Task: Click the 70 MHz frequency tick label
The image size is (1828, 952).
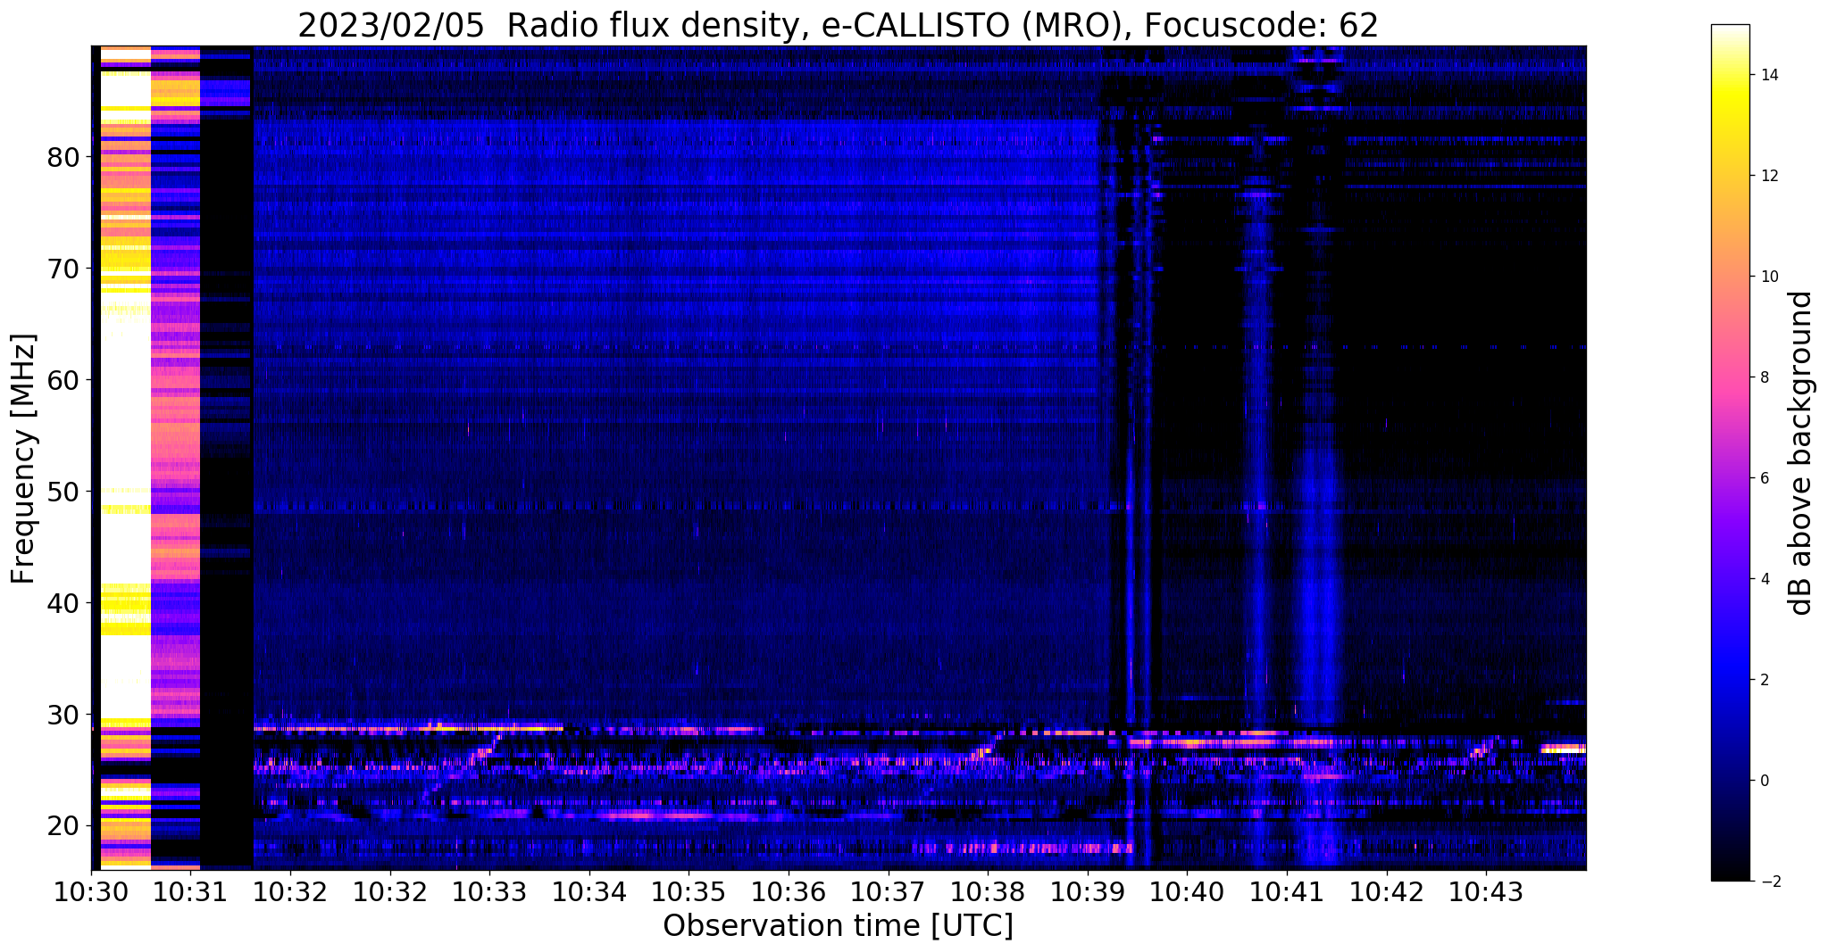Action: pos(63,269)
